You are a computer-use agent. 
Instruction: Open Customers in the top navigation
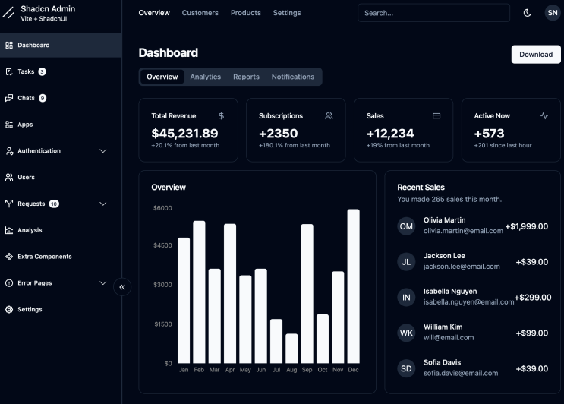(x=200, y=13)
